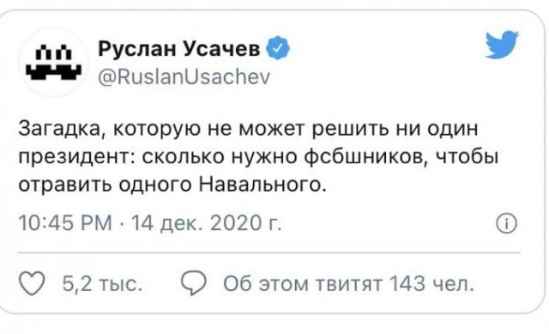Open the Об этом твитят 143 чел. link
The height and width of the screenshot is (334, 549).
[x=349, y=283]
